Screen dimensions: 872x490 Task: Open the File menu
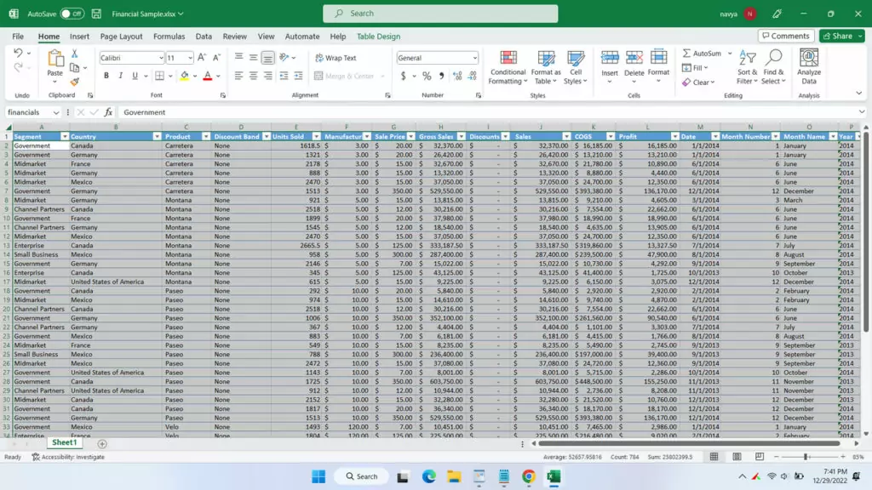point(18,36)
